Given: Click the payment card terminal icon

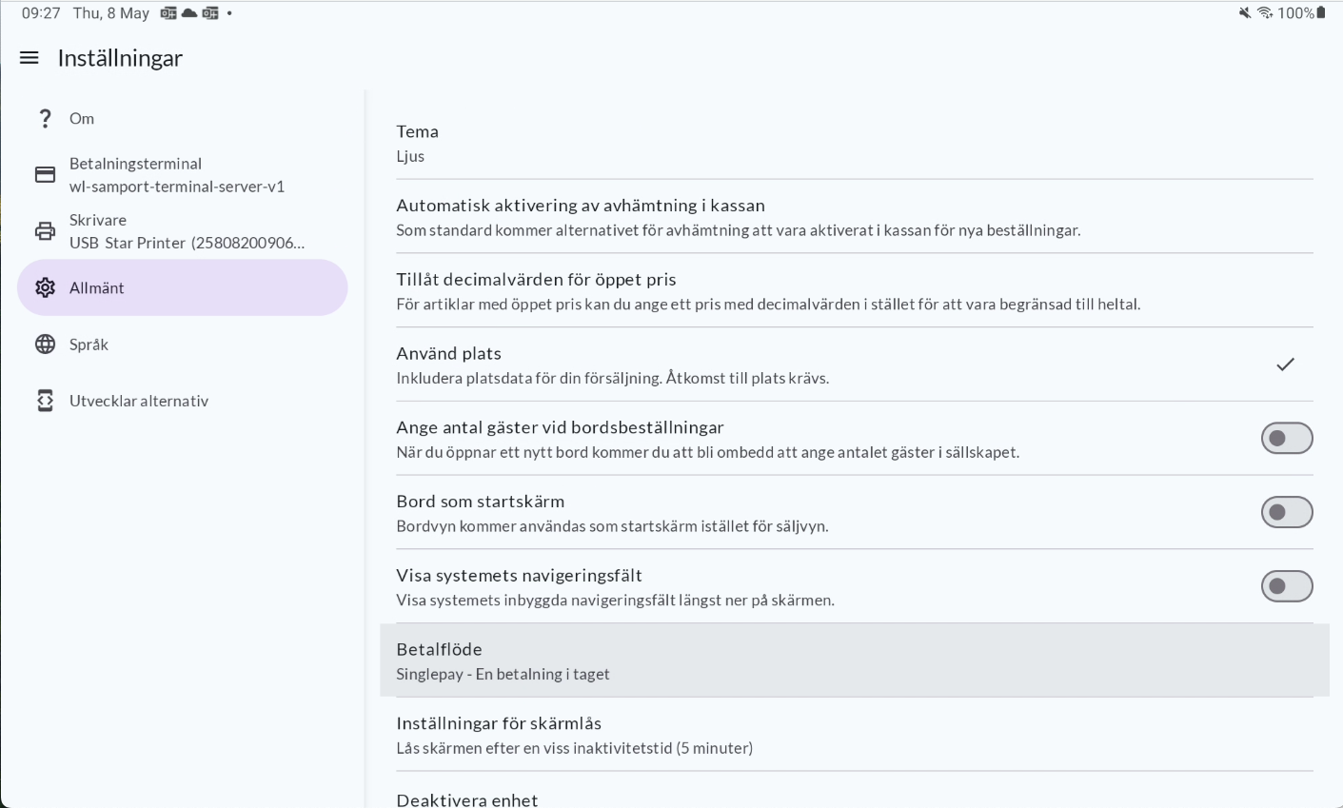Looking at the screenshot, I should point(45,175).
